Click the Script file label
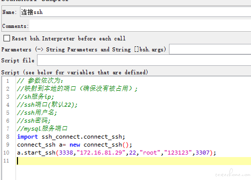This screenshot has height=180, width=251. point(18,60)
